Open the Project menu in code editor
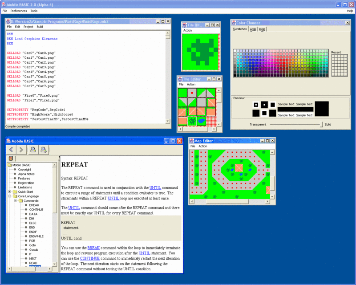 coord(28,27)
